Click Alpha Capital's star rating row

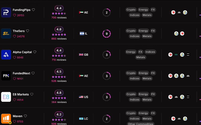click(x=59, y=56)
